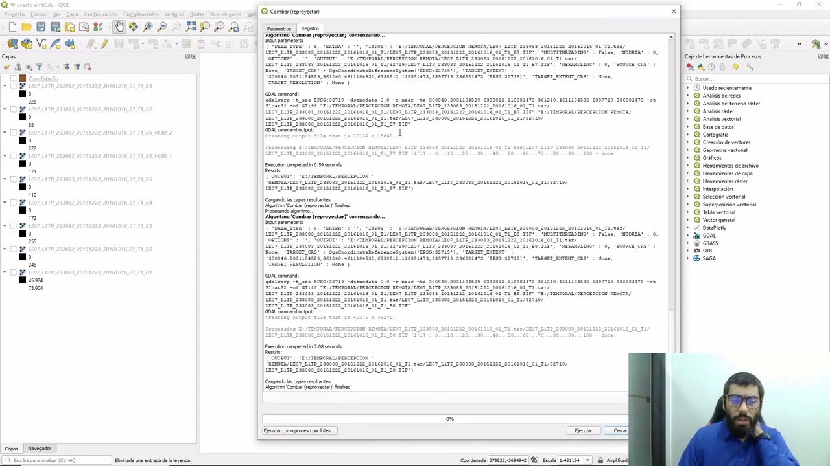Click Expand All icon in Capas panel
830x466 pixels.
coord(66,67)
